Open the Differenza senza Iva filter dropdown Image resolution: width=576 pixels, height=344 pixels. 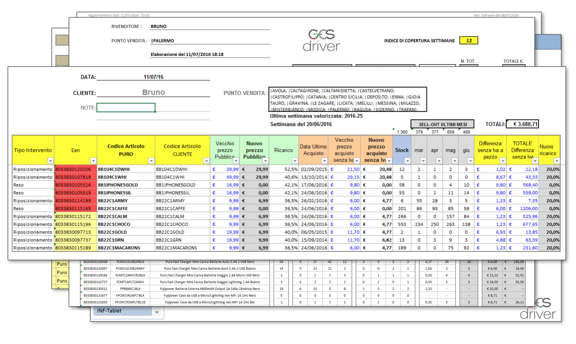pyautogui.click(x=502, y=161)
